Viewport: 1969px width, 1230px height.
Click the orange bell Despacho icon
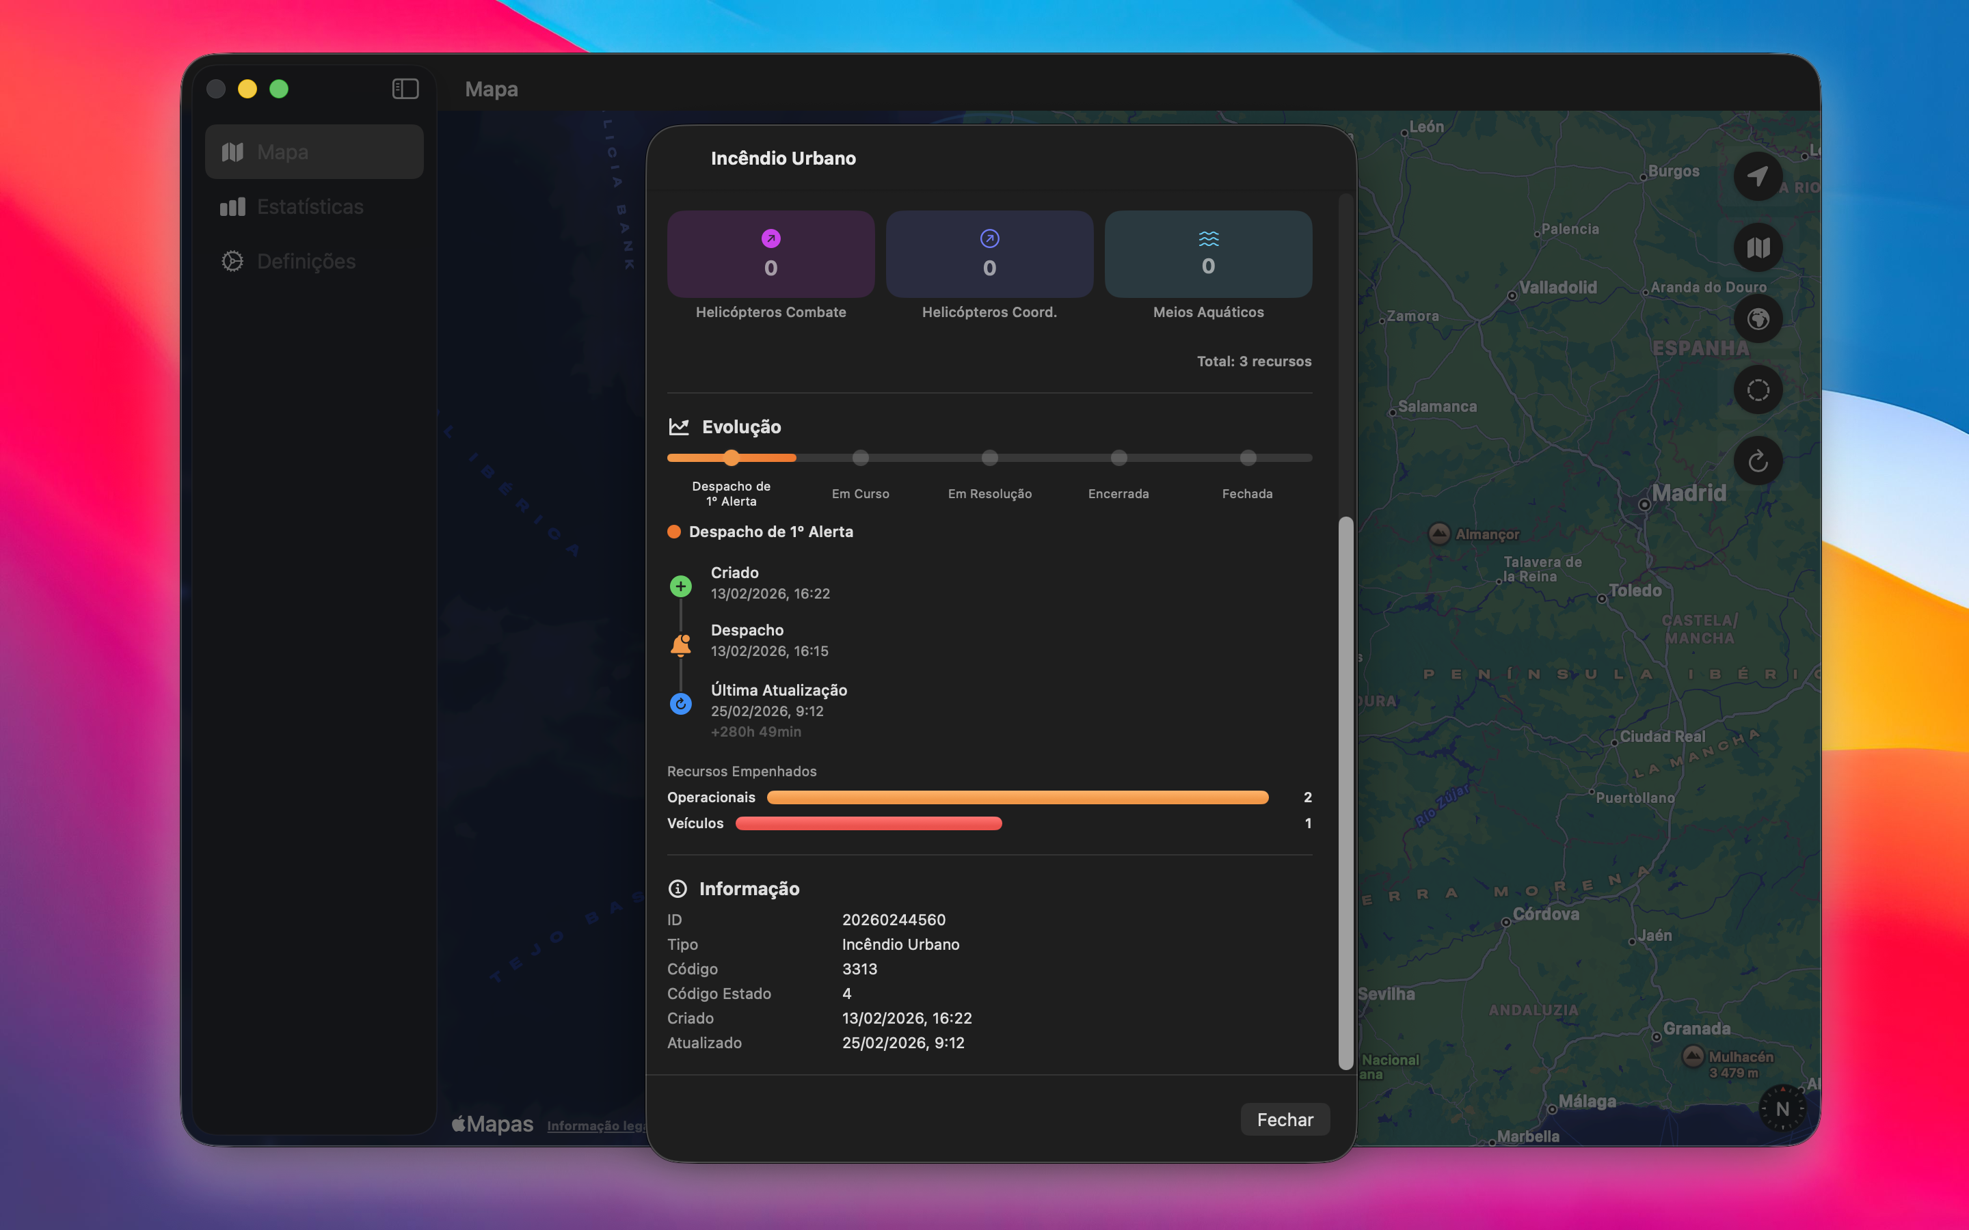click(681, 645)
